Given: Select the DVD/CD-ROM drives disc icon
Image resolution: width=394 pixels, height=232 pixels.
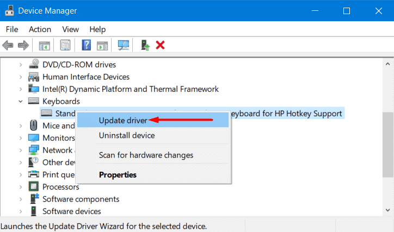Looking at the screenshot, I should (x=34, y=64).
